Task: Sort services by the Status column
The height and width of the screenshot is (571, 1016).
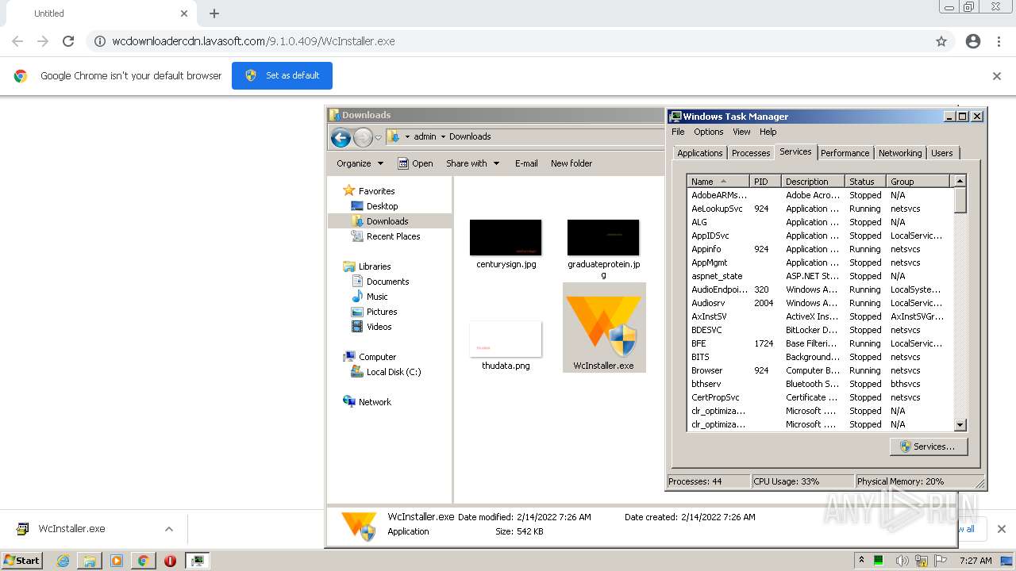Action: (x=865, y=182)
